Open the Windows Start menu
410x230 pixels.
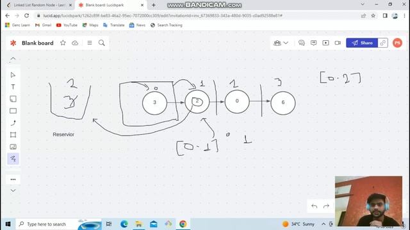pos(8,224)
